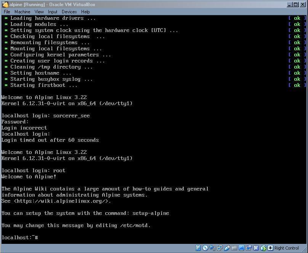Click the 'localhost login: root' line
Image resolution: width=308 pixels, height=253 pixels.
click(x=34, y=170)
